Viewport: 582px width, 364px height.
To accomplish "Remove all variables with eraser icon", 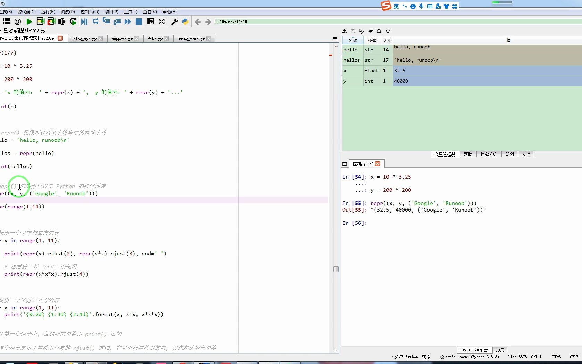I will (x=370, y=31).
